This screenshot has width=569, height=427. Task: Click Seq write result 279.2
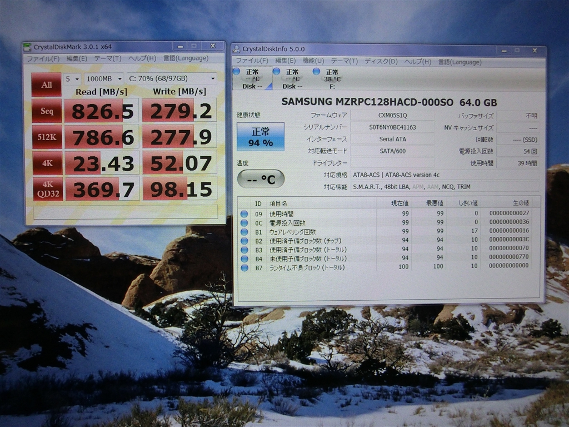coord(179,111)
